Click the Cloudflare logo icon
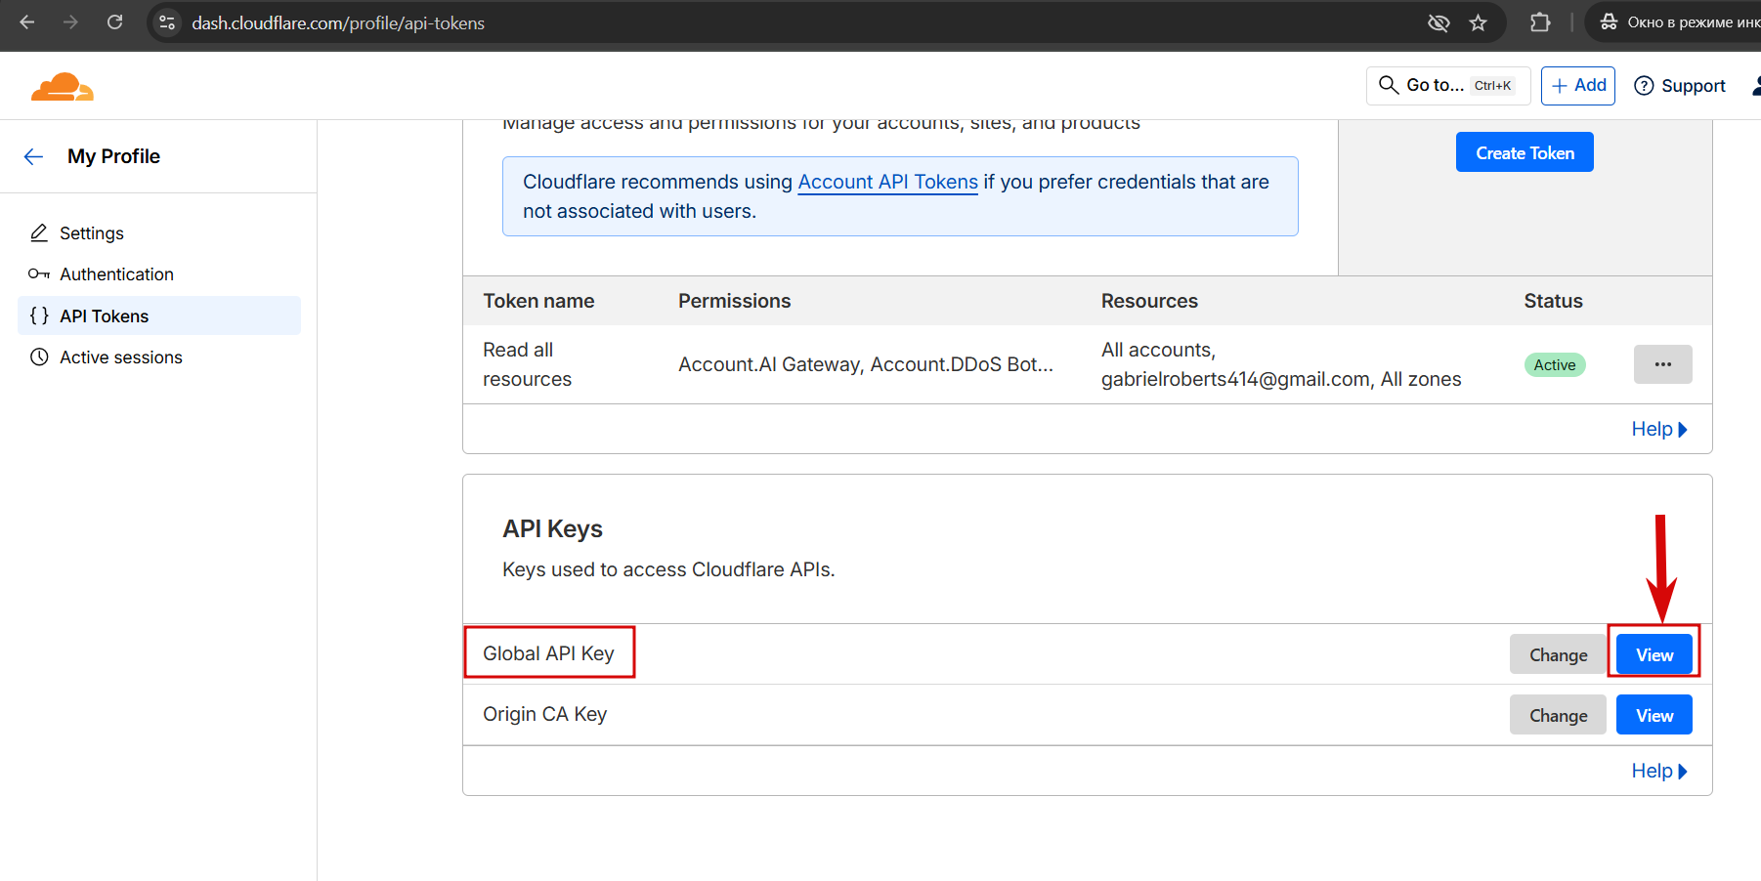 click(63, 87)
